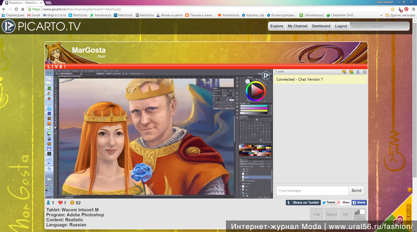Close the premium banner with orange X
This screenshot has height=232, width=417.
(410, 190)
